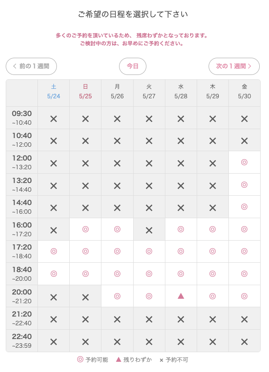Select Monday 5/26 20:00 available slot
The height and width of the screenshot is (372, 269).
[x=117, y=296]
